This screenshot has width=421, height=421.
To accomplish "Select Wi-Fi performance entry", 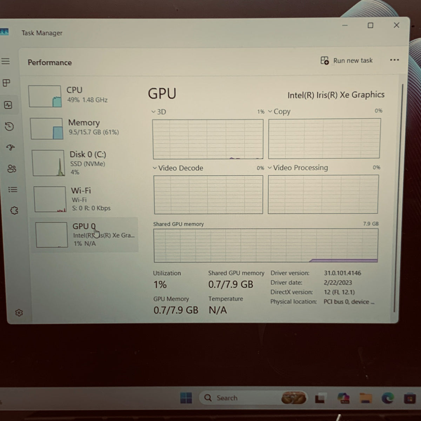I will (x=85, y=199).
